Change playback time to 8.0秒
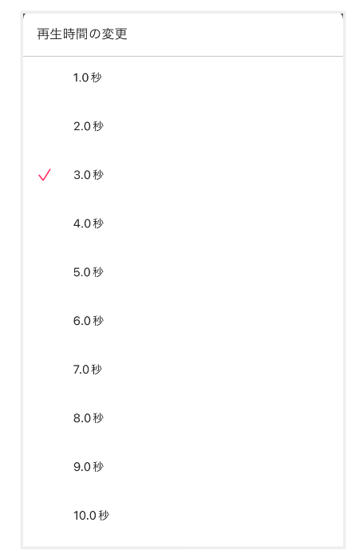Screen dimensions: 355x554 (x=183, y=418)
